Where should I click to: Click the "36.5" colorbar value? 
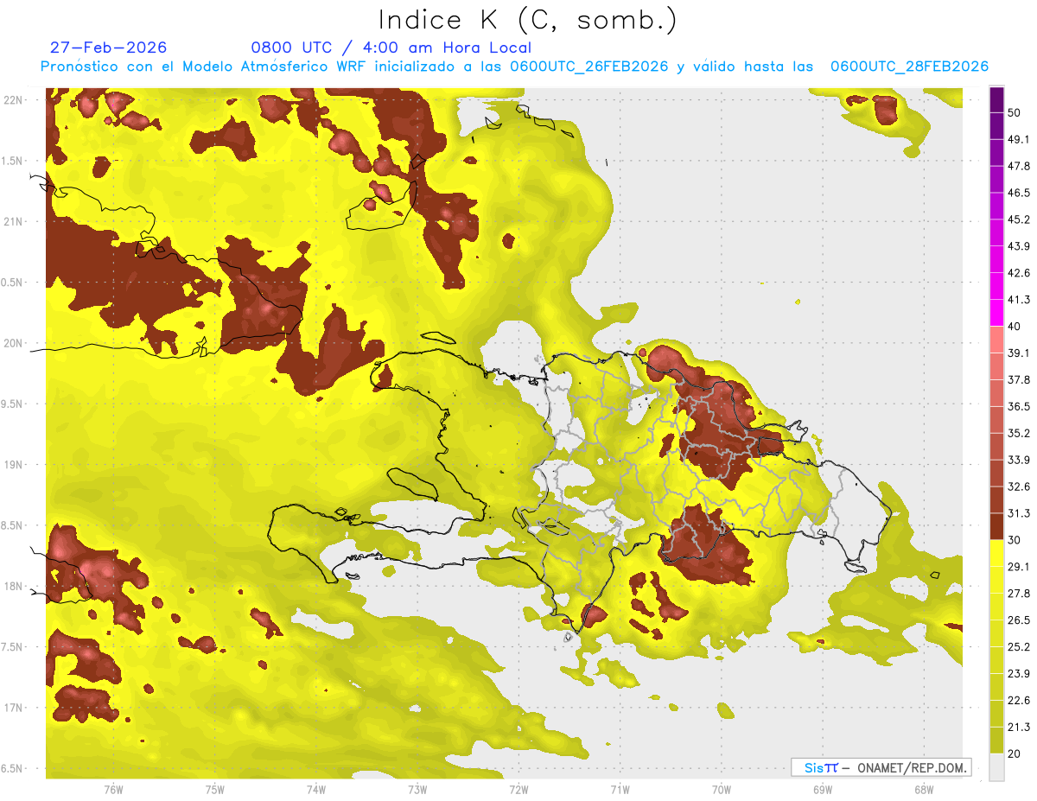[x=1019, y=406]
